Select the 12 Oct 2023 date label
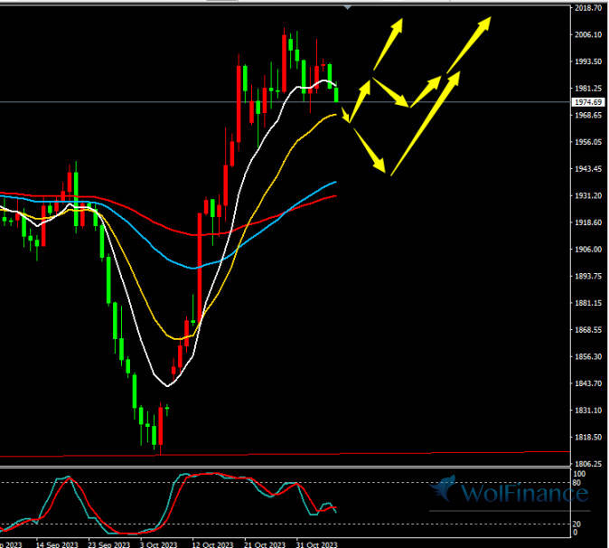Screen dimensions: 609x548 click(x=213, y=544)
